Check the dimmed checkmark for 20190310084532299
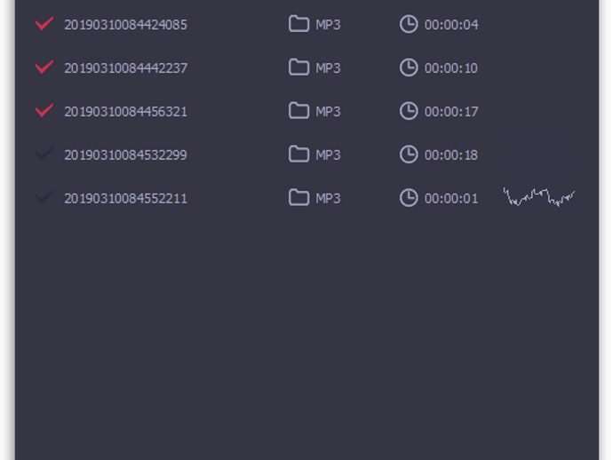The image size is (613, 460). point(44,154)
